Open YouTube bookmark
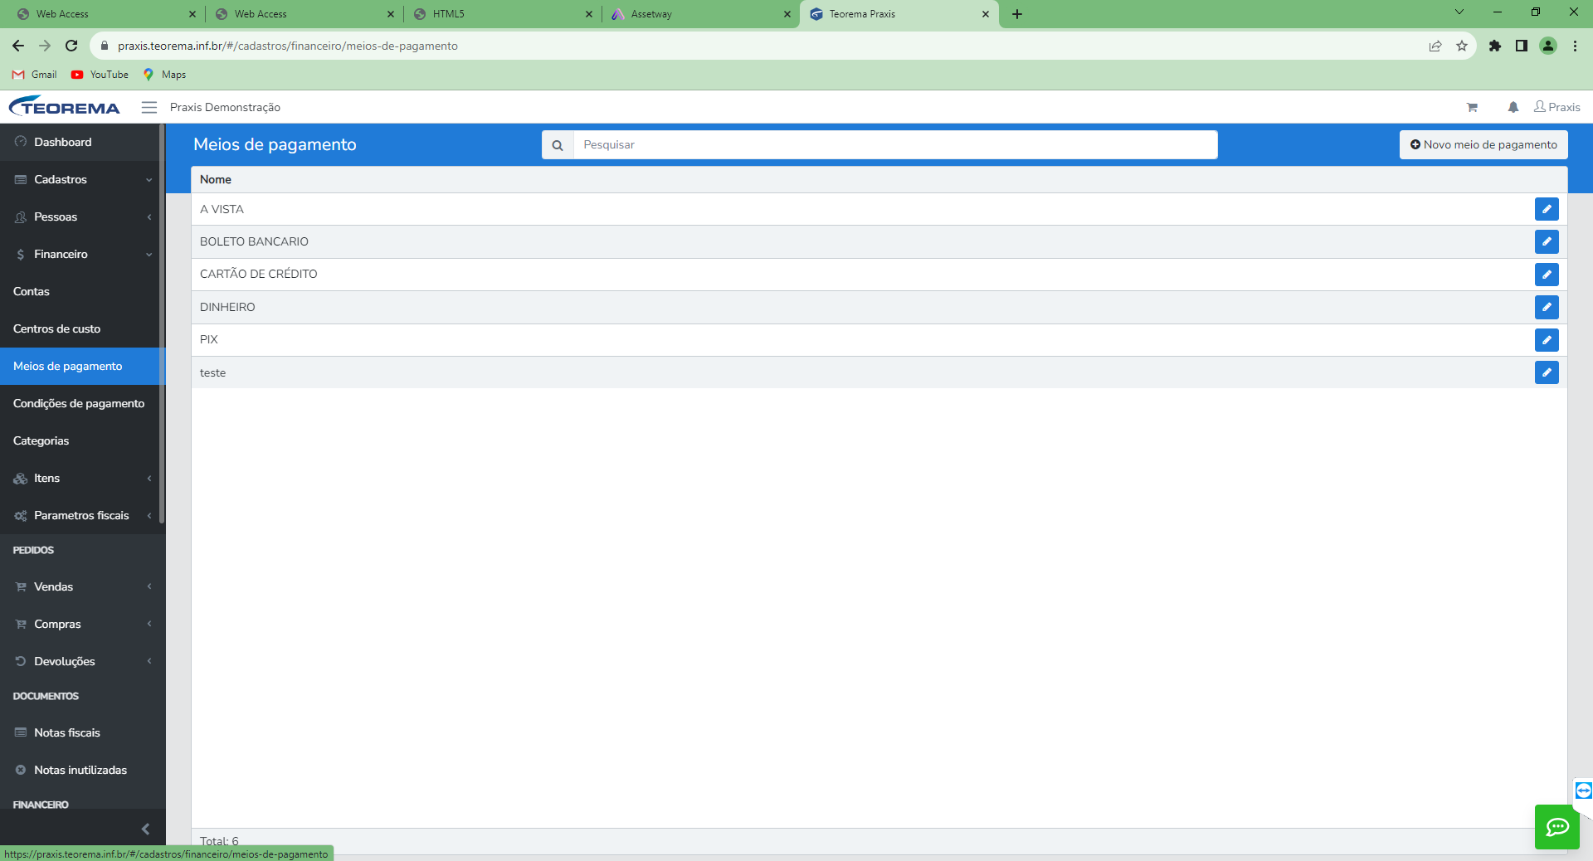Viewport: 1593px width, 861px height. click(100, 75)
